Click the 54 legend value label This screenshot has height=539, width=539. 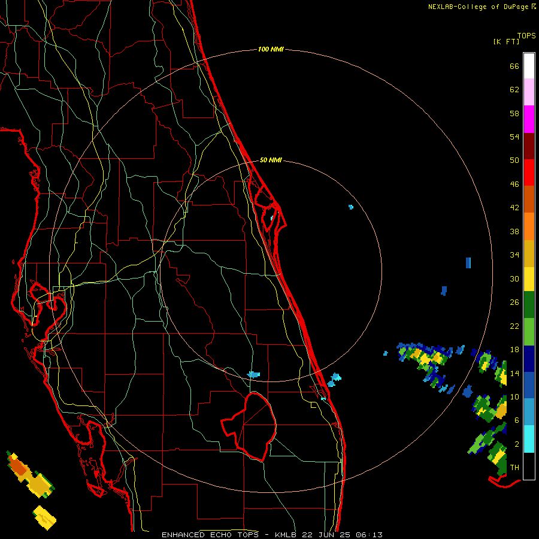(514, 137)
